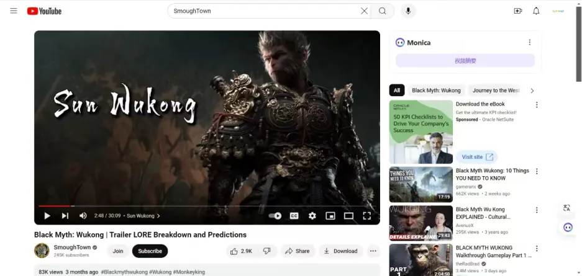Open the notifications bell
Screen dimensions: 582x276
coord(536,11)
